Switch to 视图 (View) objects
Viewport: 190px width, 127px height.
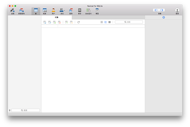45,11
